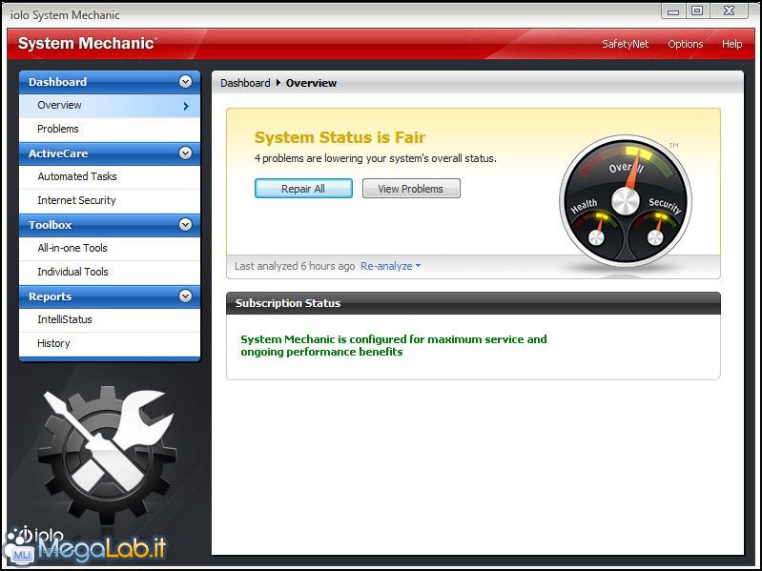The width and height of the screenshot is (762, 571).
Task: Click the Security mini gauge
Action: pyautogui.click(x=655, y=231)
